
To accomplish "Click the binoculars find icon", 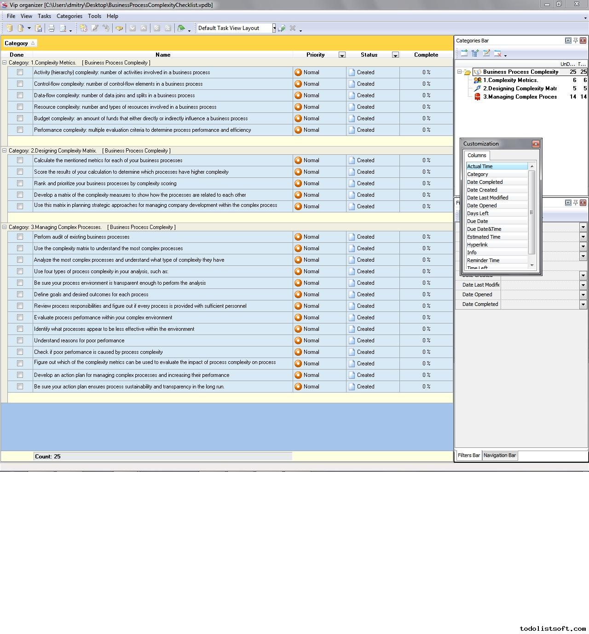I will pos(119,28).
